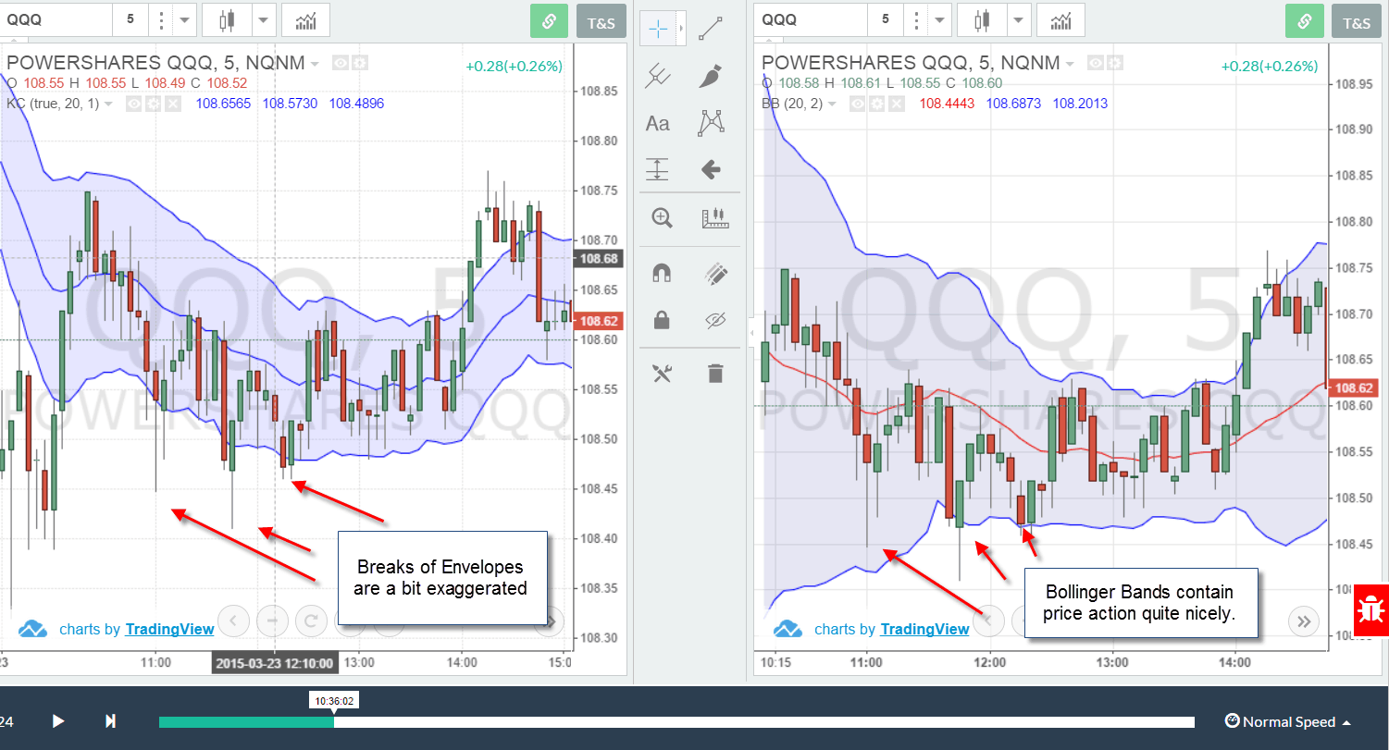This screenshot has height=750, width=1389.
Task: Click green link button on right chart
Action: click(x=1304, y=20)
